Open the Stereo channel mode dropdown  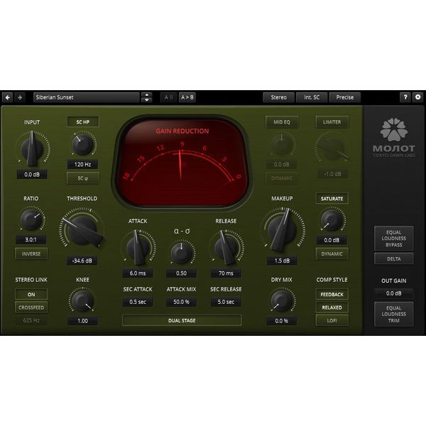279,97
